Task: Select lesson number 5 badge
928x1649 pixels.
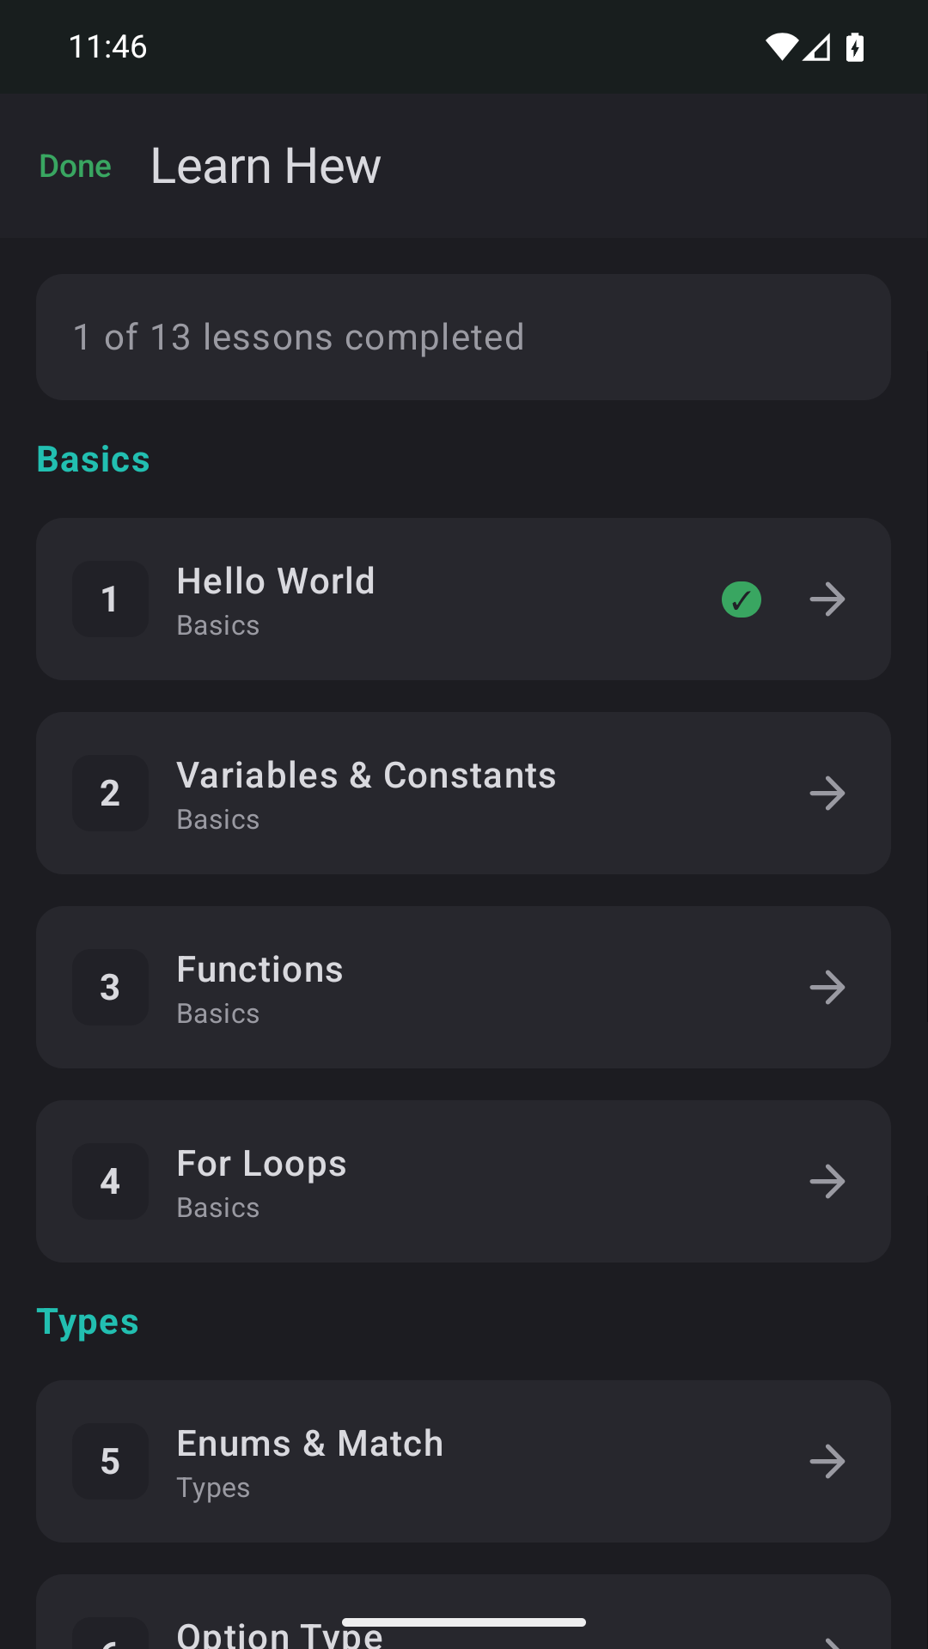Action: (x=110, y=1462)
